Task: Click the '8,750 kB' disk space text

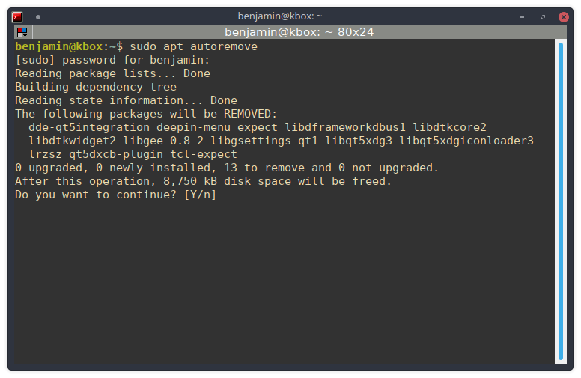Action: coord(190,181)
